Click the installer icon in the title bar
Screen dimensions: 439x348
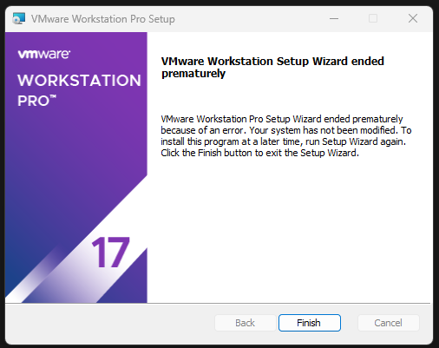click(19, 19)
